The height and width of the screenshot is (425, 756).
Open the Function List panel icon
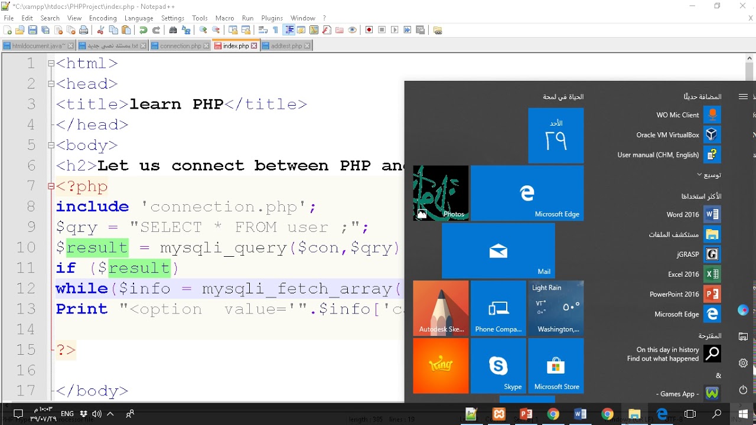(327, 30)
